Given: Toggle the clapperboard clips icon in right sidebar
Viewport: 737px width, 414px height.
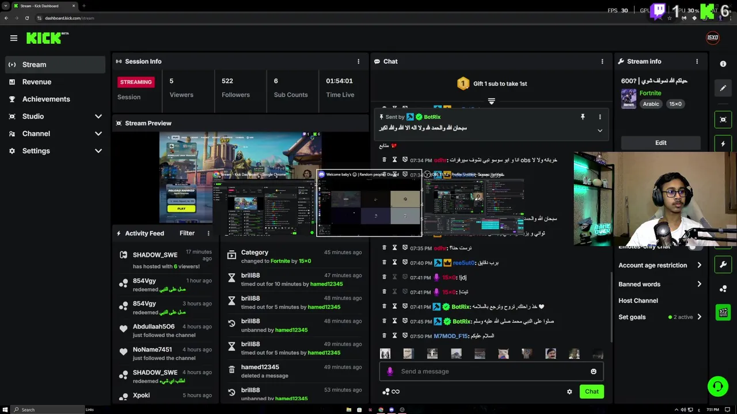Looking at the screenshot, I should 723,313.
